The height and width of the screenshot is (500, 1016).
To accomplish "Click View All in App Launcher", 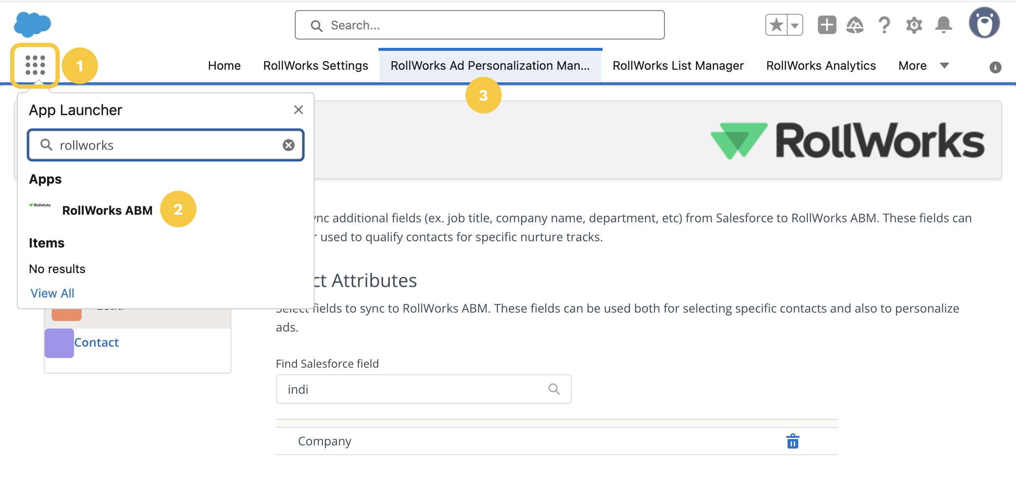I will coord(52,293).
